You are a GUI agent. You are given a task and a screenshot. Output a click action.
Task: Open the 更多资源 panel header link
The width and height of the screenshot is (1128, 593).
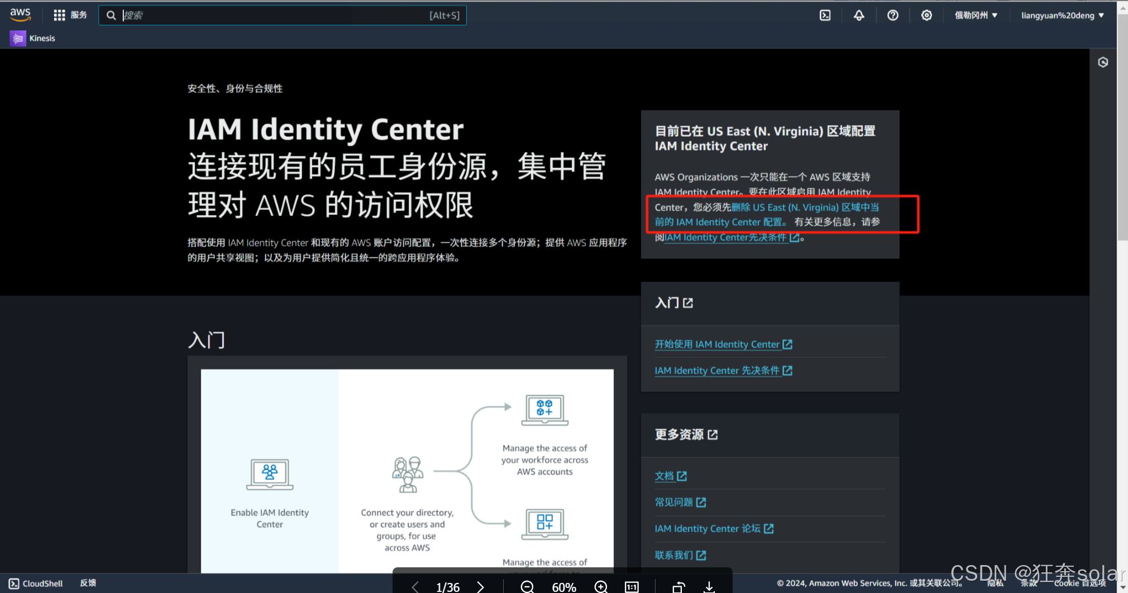686,434
